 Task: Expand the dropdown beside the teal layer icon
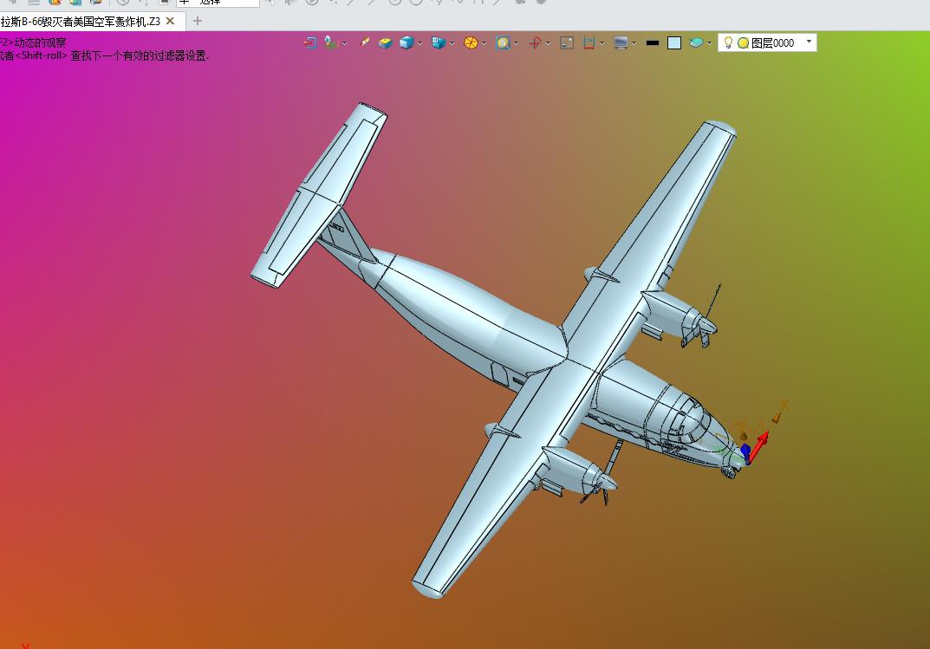pyautogui.click(x=709, y=43)
